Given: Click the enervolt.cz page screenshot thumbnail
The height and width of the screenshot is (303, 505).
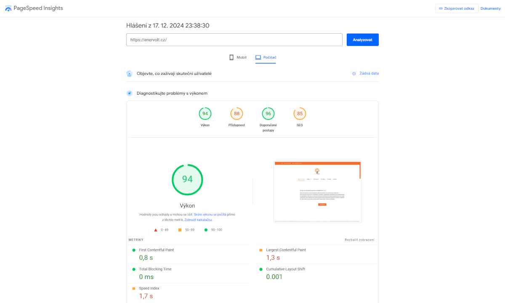Looking at the screenshot, I should pos(317,191).
